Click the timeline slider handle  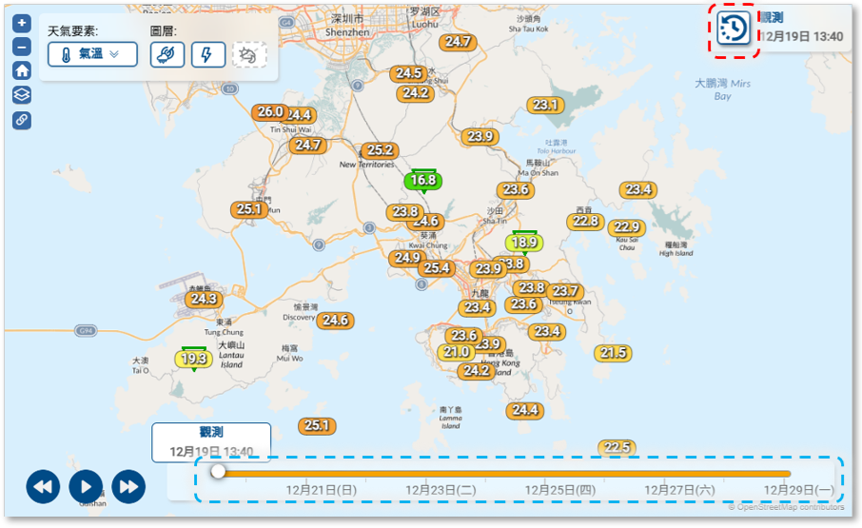click(x=219, y=472)
